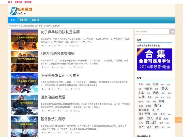Jump back to top with the orange arrow

click(178, 120)
